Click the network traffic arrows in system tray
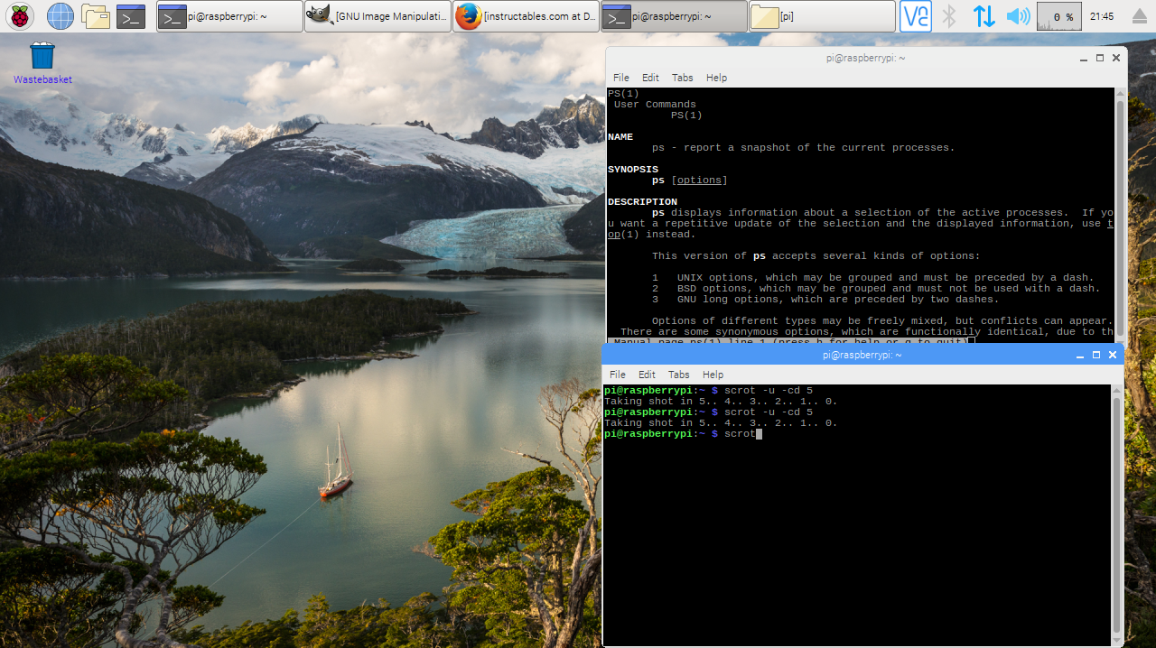The height and width of the screenshot is (648, 1156). click(984, 15)
